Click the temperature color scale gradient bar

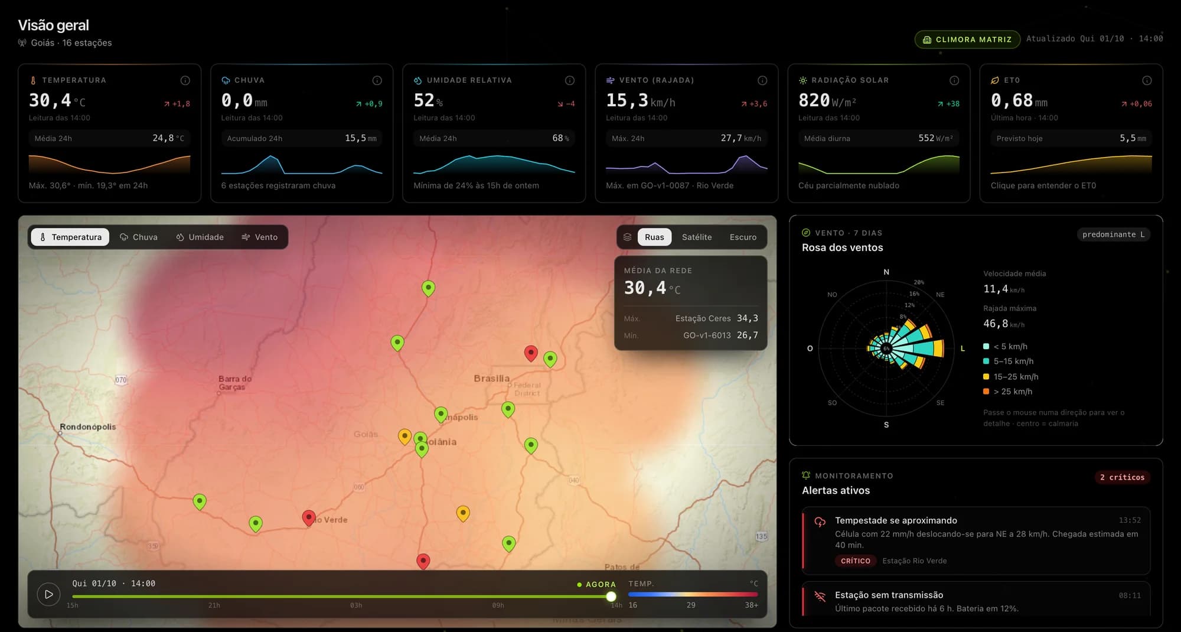coord(693,595)
